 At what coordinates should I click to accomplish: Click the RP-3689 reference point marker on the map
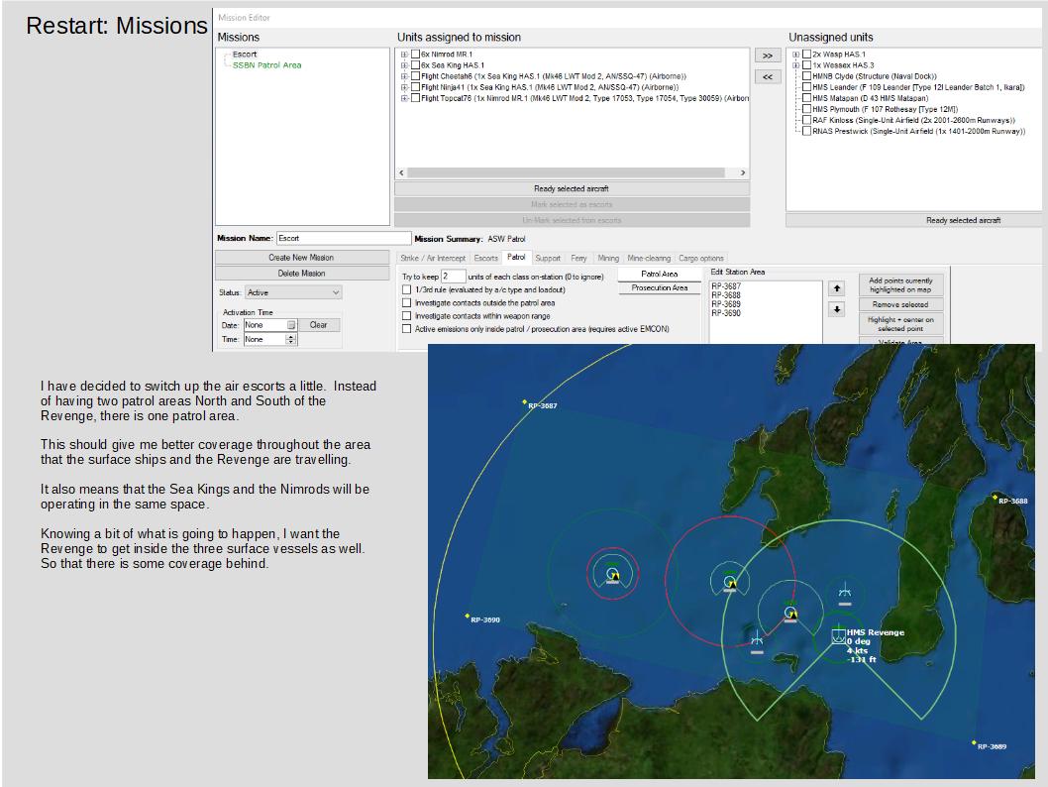(x=974, y=742)
